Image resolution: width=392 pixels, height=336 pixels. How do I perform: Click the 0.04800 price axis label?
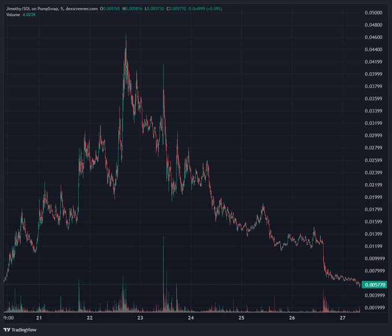tap(373, 25)
